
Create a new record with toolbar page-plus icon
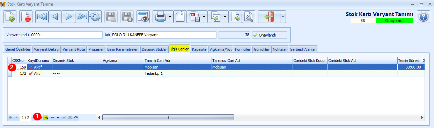coord(10,17)
